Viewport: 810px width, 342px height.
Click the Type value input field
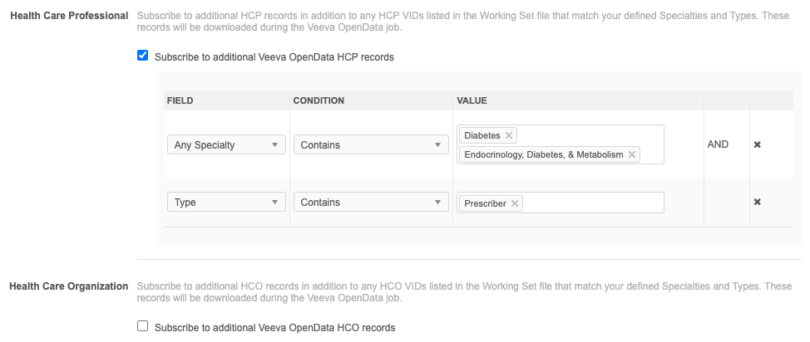pos(592,203)
